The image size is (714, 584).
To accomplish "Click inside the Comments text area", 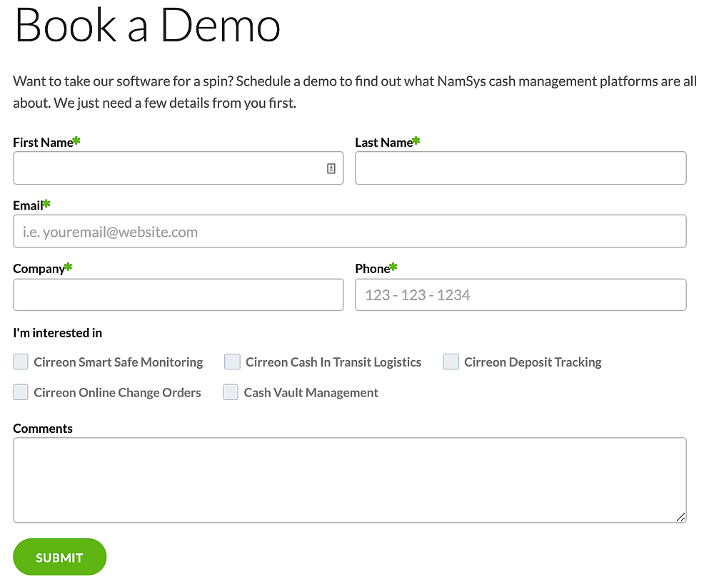I will point(350,480).
